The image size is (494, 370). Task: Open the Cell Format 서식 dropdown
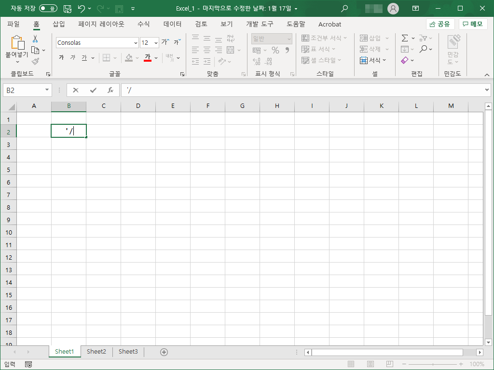(373, 60)
